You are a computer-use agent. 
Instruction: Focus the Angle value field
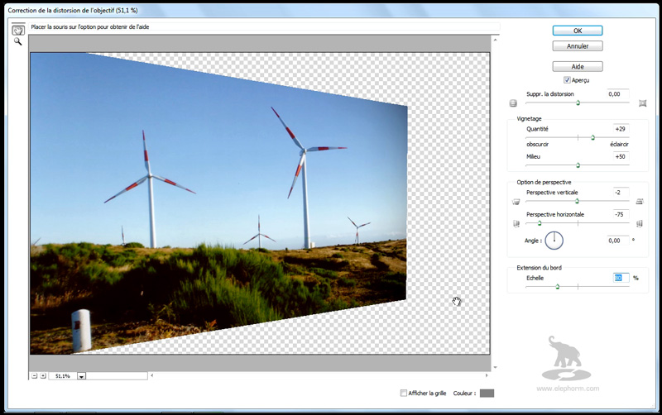click(x=617, y=241)
